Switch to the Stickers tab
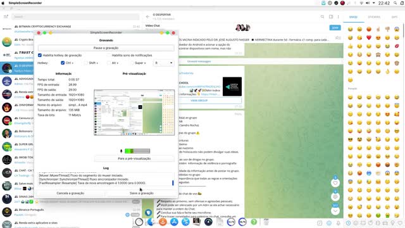 tap(374, 17)
